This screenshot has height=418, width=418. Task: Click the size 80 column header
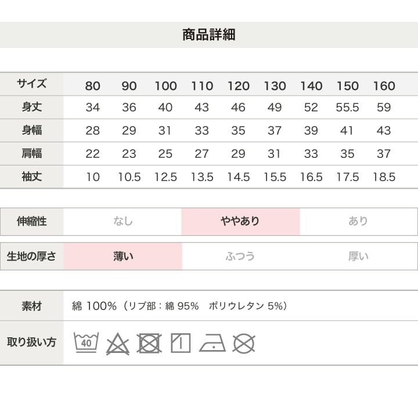[92, 86]
